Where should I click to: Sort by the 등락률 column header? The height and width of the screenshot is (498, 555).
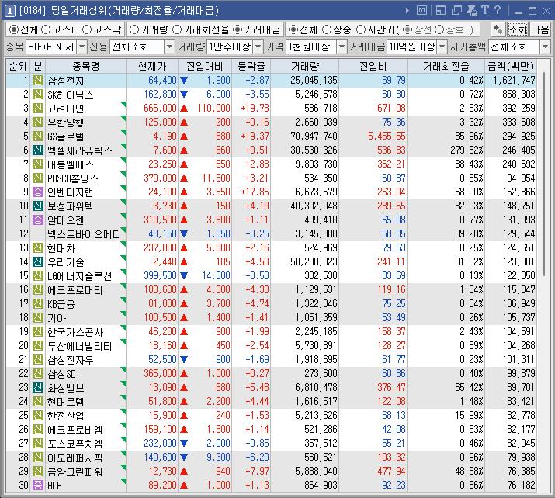[x=251, y=66]
